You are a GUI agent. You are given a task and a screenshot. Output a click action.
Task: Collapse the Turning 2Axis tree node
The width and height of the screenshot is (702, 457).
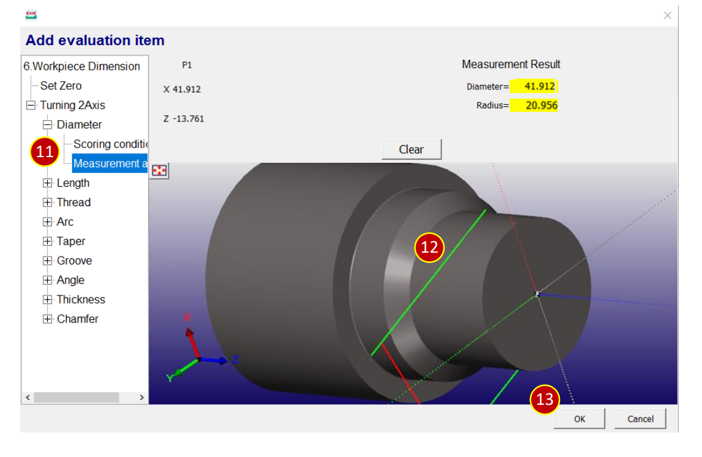(31, 105)
